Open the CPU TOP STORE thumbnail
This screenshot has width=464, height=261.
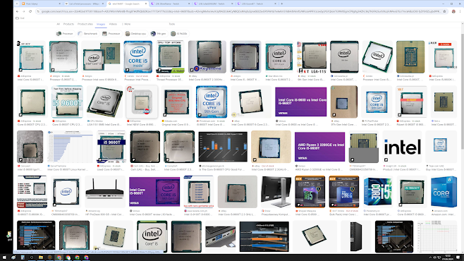point(171,57)
